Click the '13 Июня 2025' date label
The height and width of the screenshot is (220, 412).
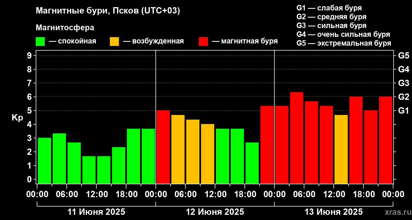[334, 212]
